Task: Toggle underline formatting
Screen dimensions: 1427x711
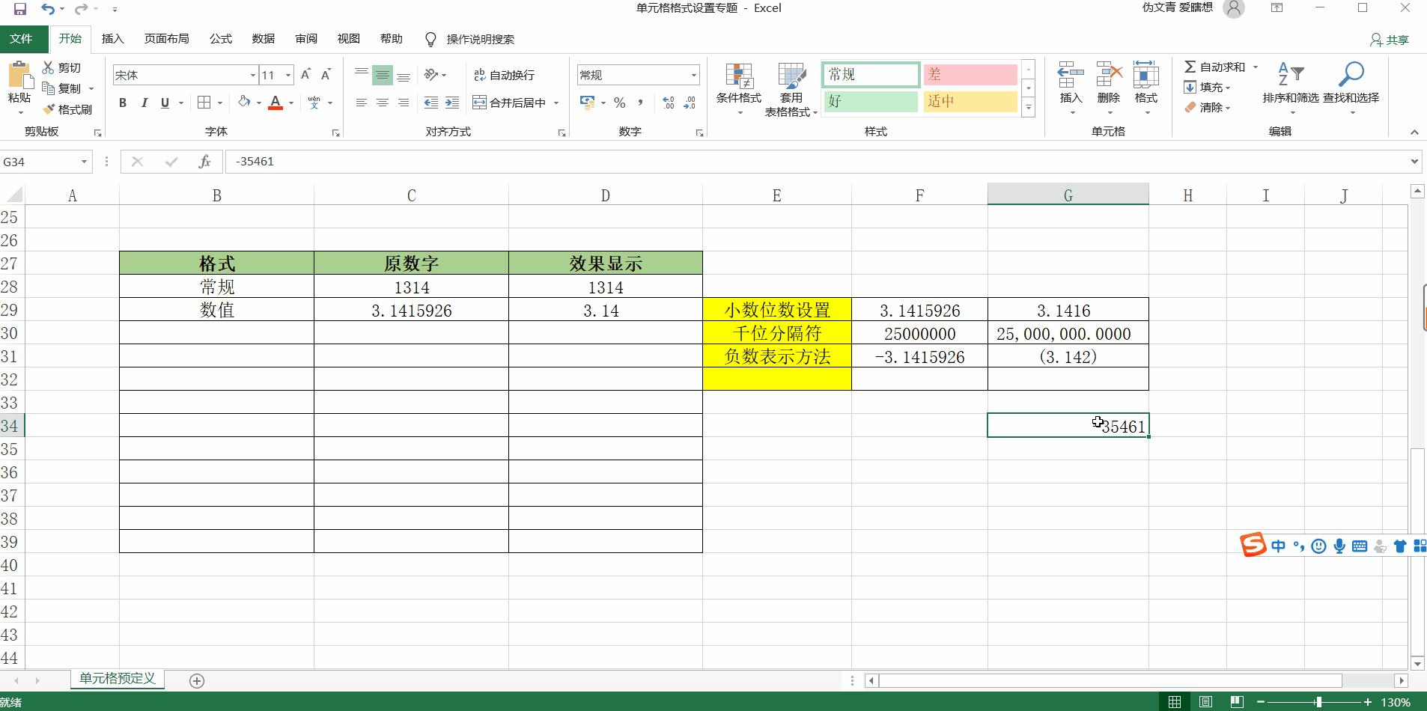Action: 165,103
